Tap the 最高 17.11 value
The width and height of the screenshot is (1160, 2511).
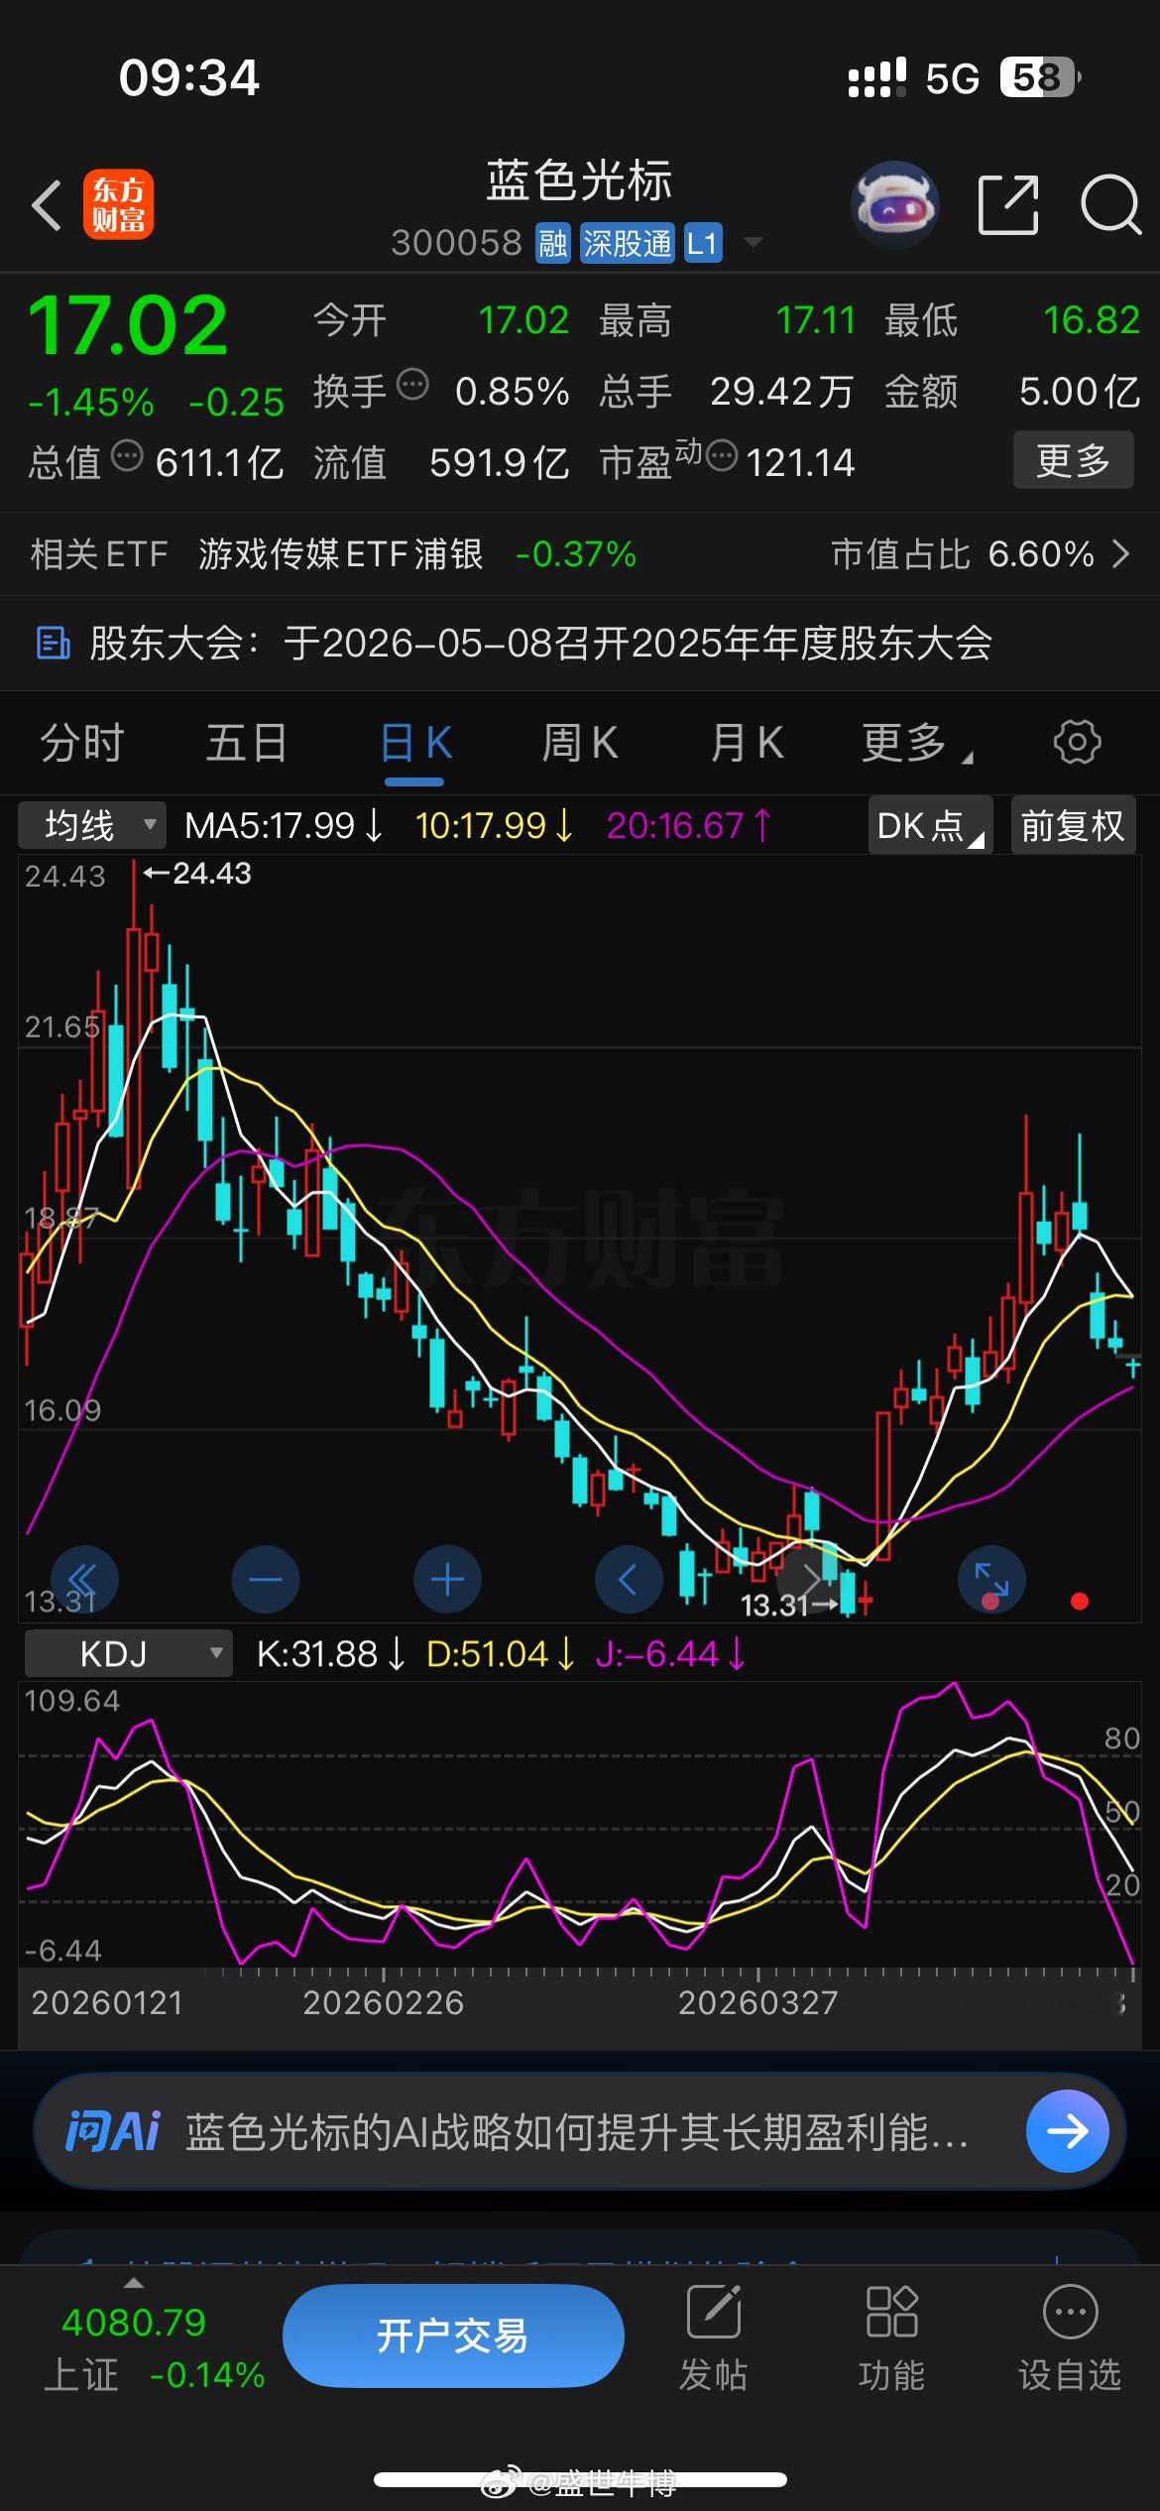815,320
